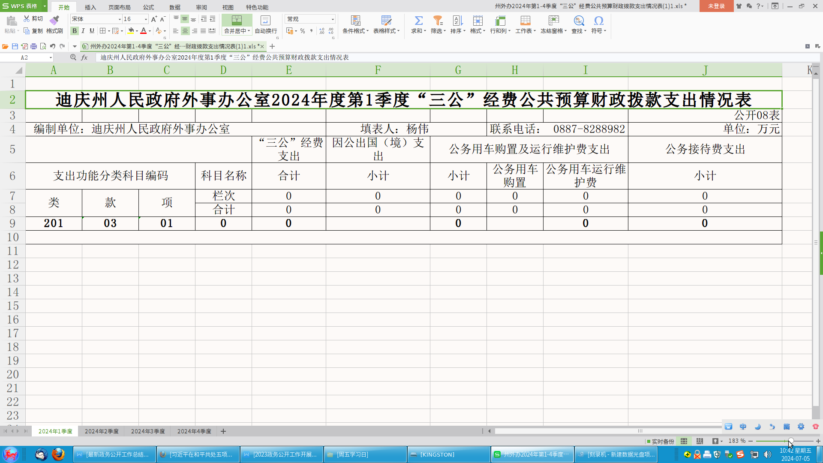This screenshot has width=823, height=463.
Task: Insert a symbol with the Omega (符号) icon
Action: coord(598,21)
